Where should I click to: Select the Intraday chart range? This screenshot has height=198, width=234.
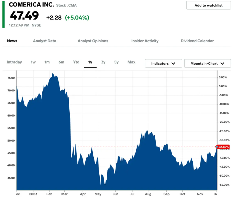(x=14, y=62)
